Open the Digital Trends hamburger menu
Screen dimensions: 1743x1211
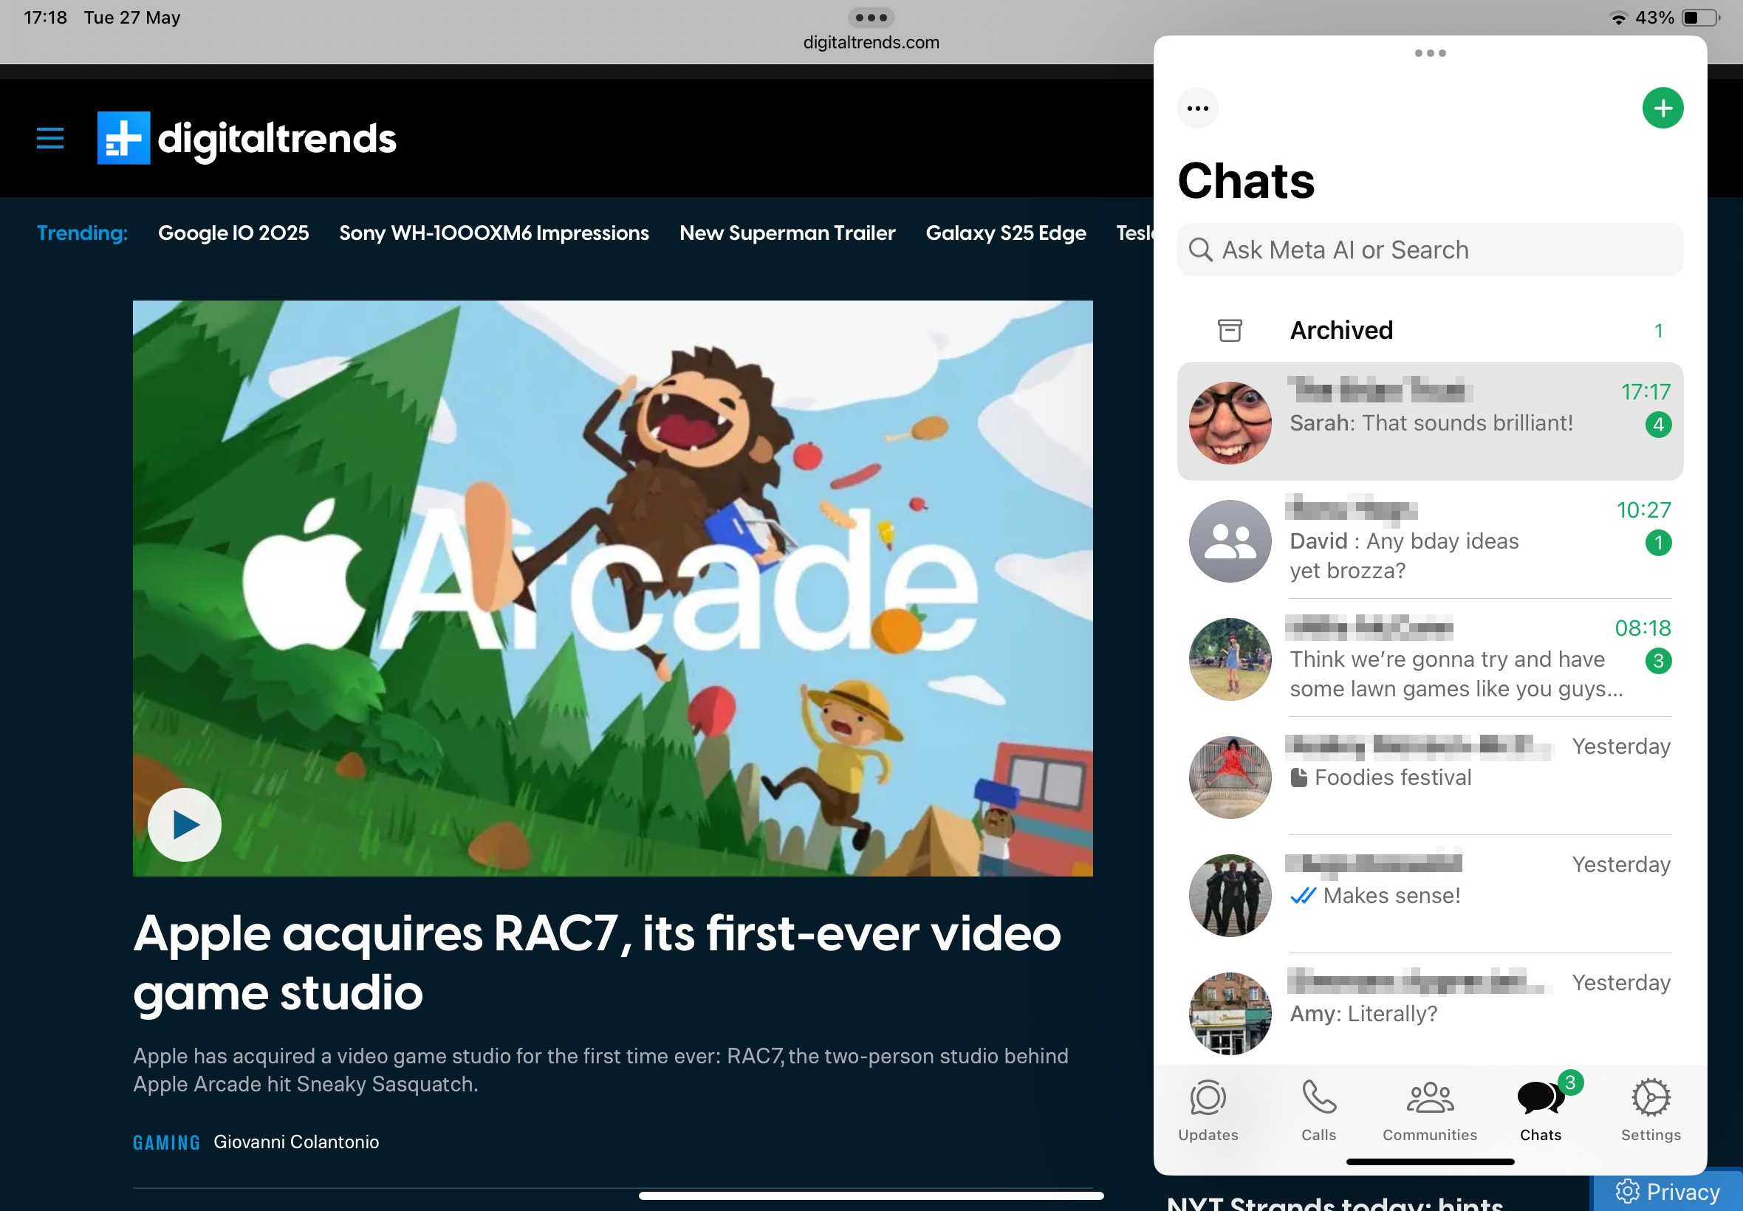(x=50, y=138)
